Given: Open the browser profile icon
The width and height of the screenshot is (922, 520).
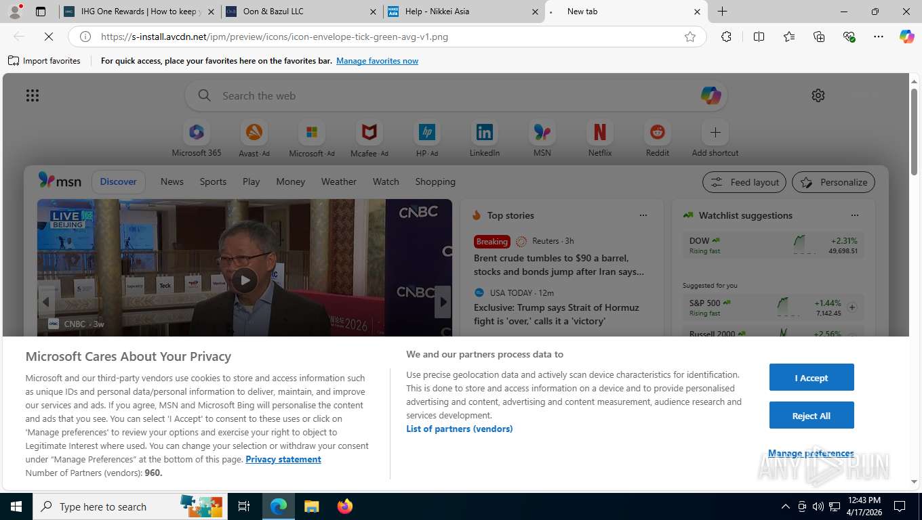Looking at the screenshot, I should [14, 12].
